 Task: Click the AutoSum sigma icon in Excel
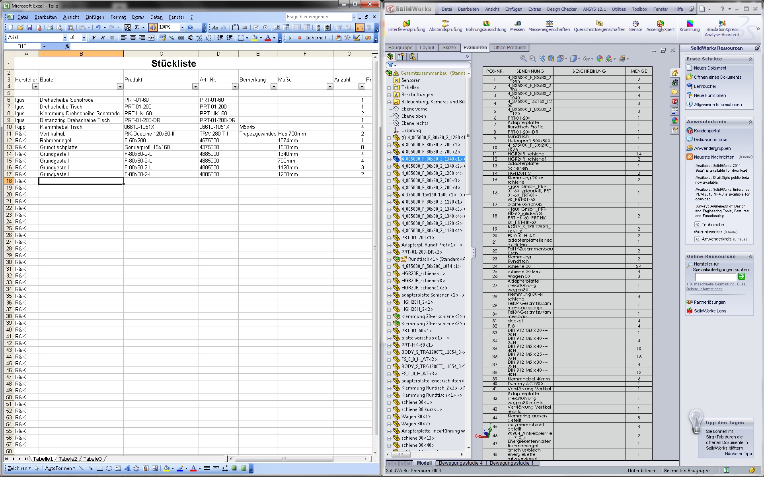tap(136, 27)
